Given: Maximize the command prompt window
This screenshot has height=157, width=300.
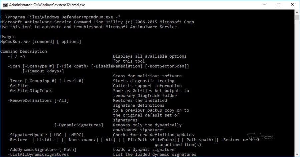Looking at the screenshot, I should pyautogui.click(x=279, y=5).
